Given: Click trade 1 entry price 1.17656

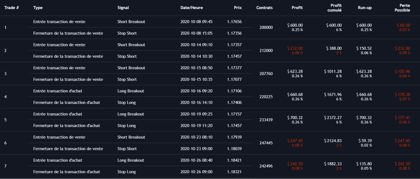Looking at the screenshot, I should [x=234, y=22].
